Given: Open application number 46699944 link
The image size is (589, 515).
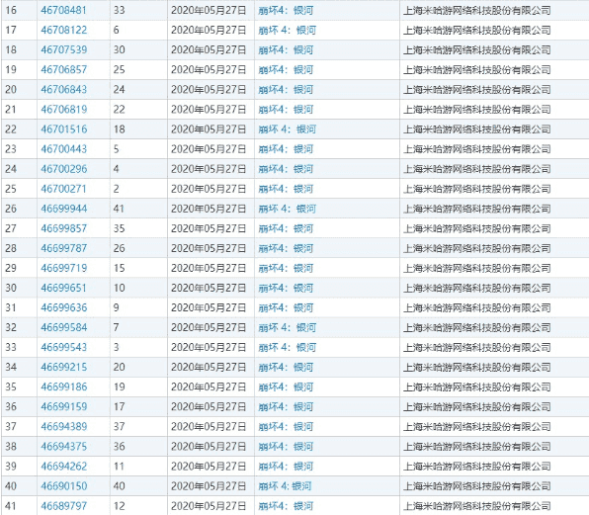Looking at the screenshot, I should (x=64, y=209).
